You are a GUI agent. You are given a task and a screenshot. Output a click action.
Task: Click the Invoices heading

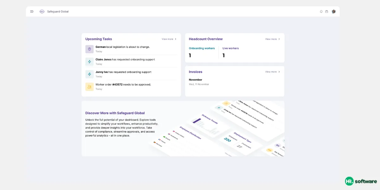pyautogui.click(x=195, y=72)
